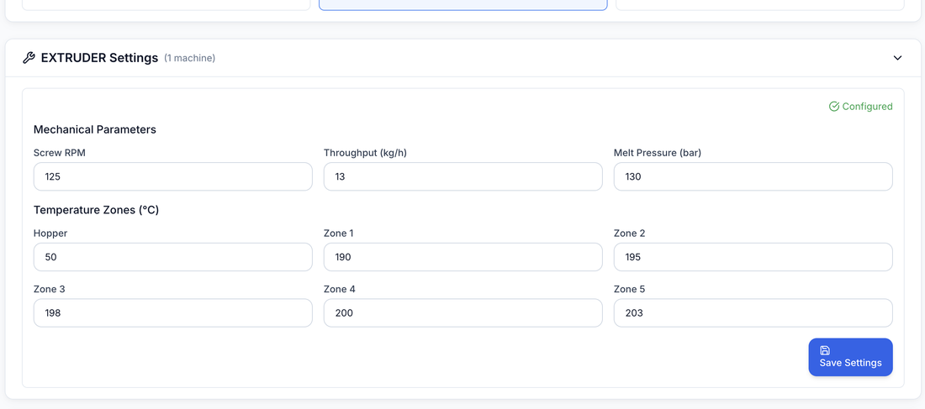This screenshot has width=925, height=409.
Task: Click the "(1 machine)" label
Action: (189, 58)
